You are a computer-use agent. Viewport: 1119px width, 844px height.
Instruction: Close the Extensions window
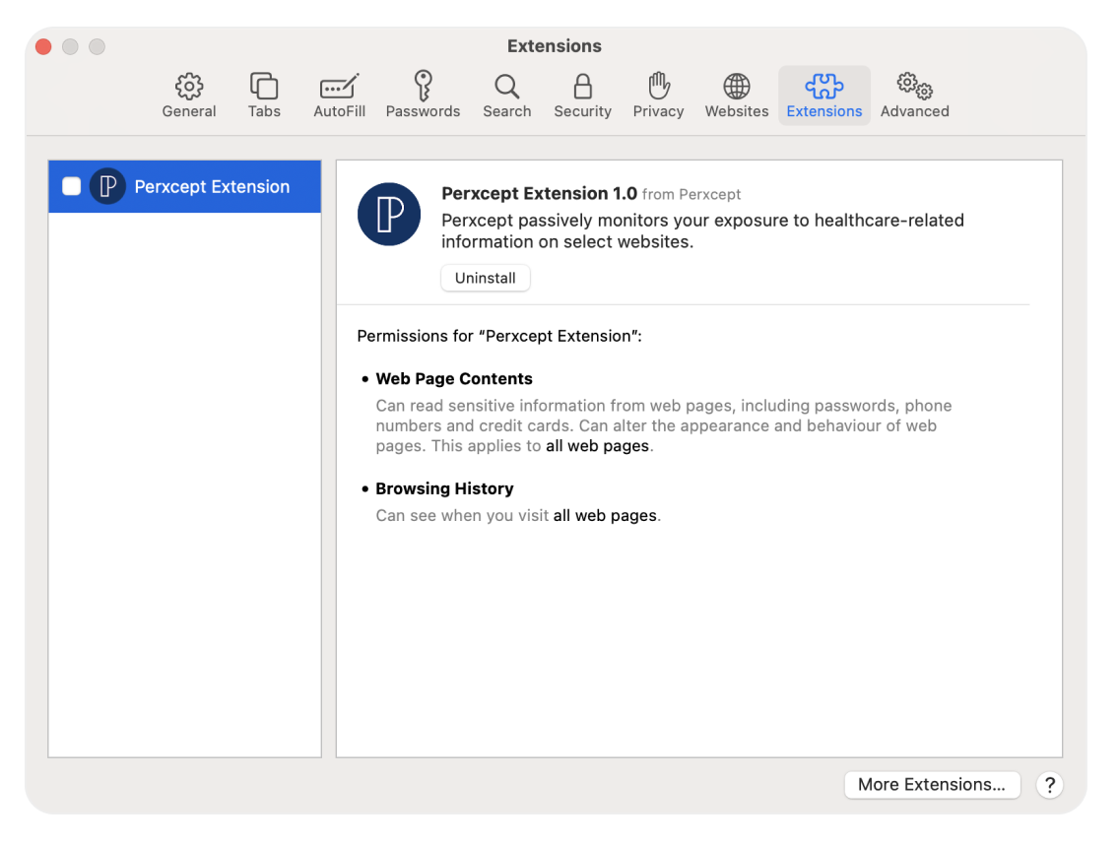[x=43, y=47]
